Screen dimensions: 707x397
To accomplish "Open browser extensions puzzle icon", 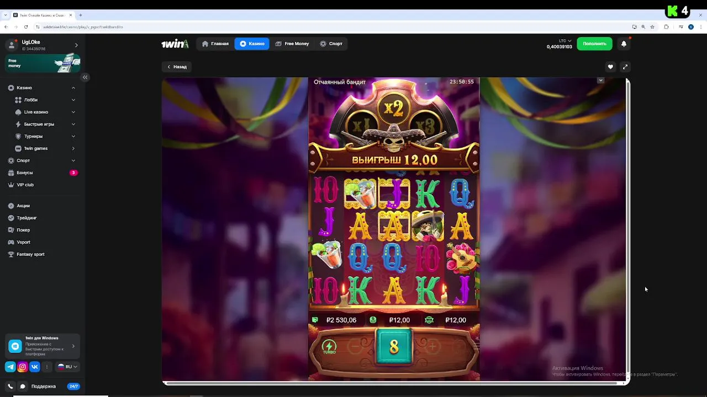I will (x=667, y=26).
